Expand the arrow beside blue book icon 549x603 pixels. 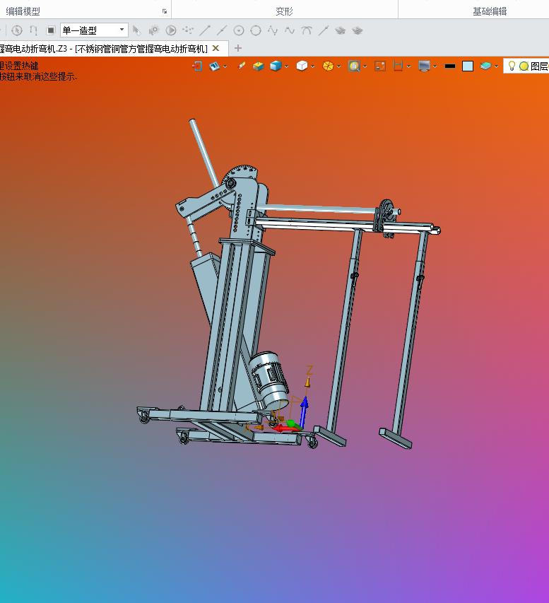225,66
